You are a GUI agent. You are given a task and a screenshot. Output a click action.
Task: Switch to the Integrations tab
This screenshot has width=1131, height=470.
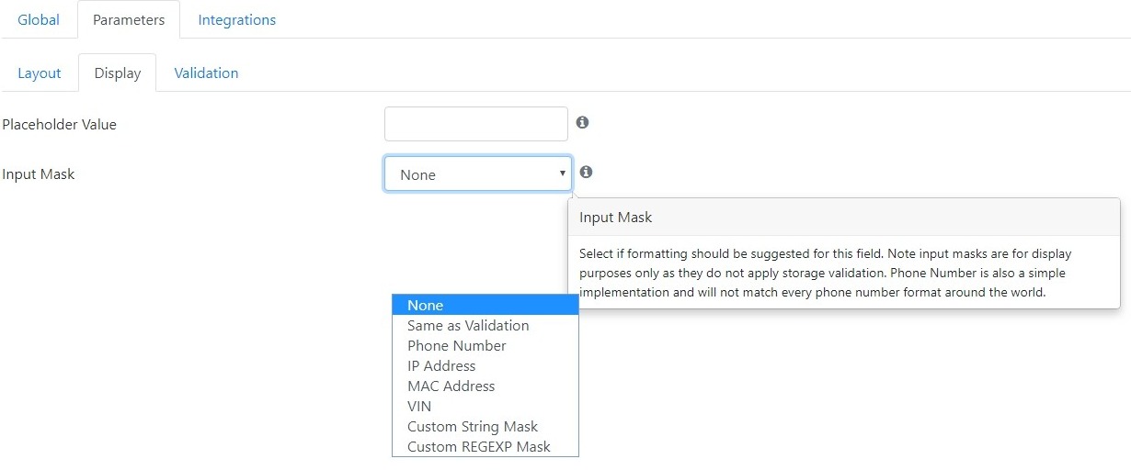(237, 19)
